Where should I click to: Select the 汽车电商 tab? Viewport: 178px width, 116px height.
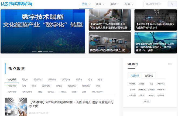click(x=12, y=92)
